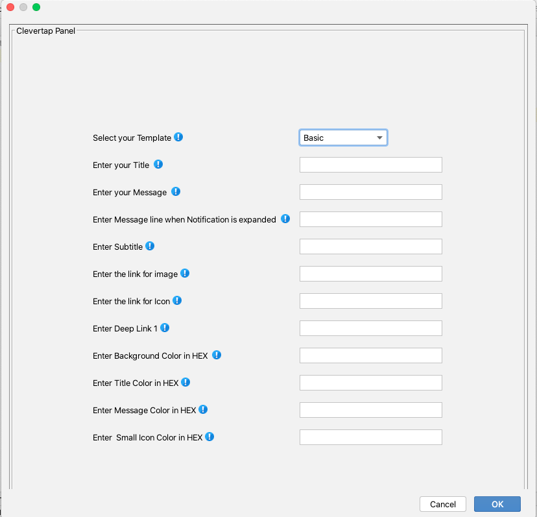Focus the Background Color HEX field

pyautogui.click(x=370, y=355)
